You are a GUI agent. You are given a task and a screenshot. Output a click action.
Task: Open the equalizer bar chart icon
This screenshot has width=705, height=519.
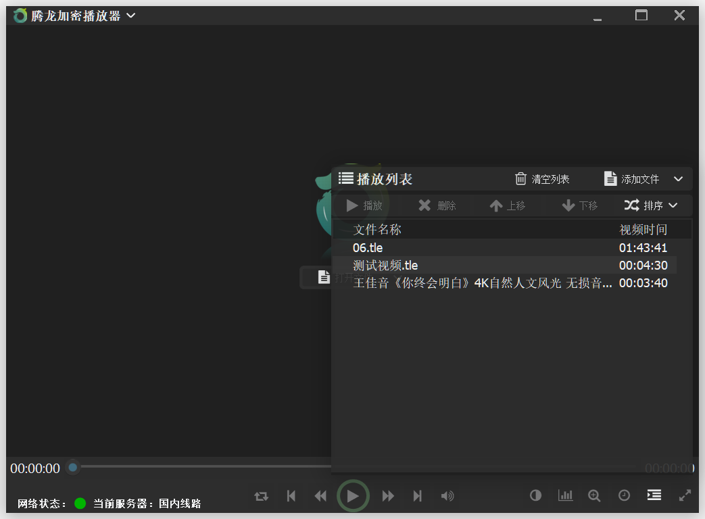[565, 495]
